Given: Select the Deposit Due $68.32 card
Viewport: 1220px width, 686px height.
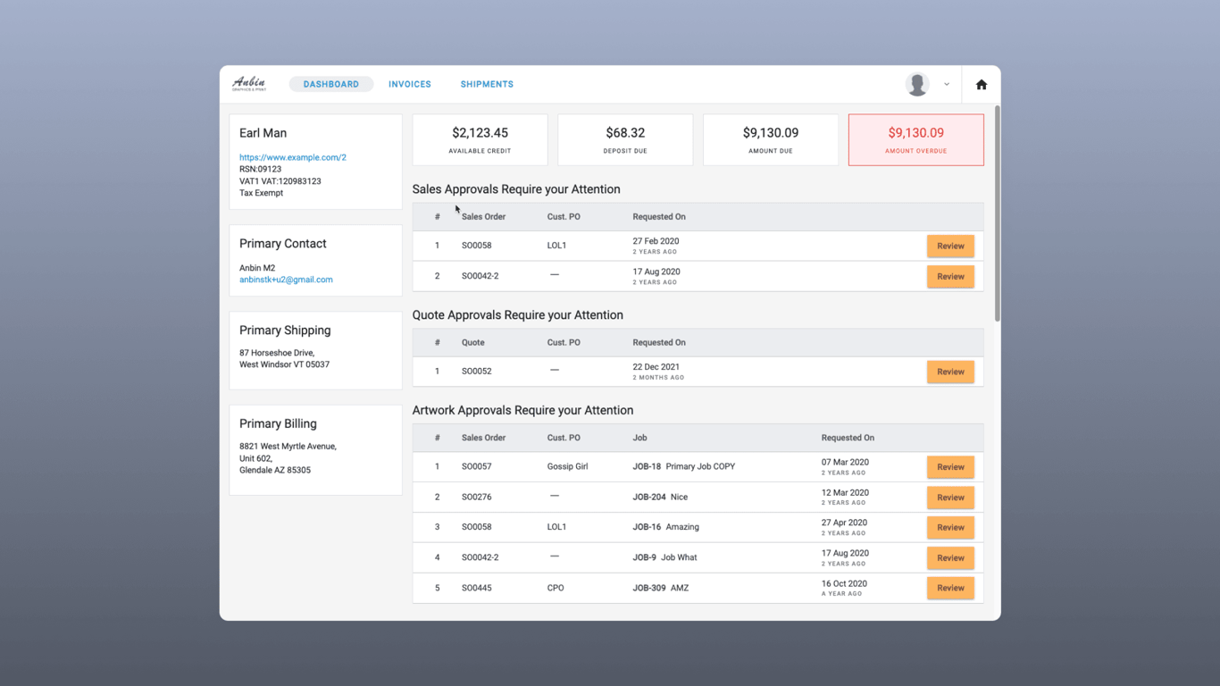Looking at the screenshot, I should pyautogui.click(x=625, y=139).
